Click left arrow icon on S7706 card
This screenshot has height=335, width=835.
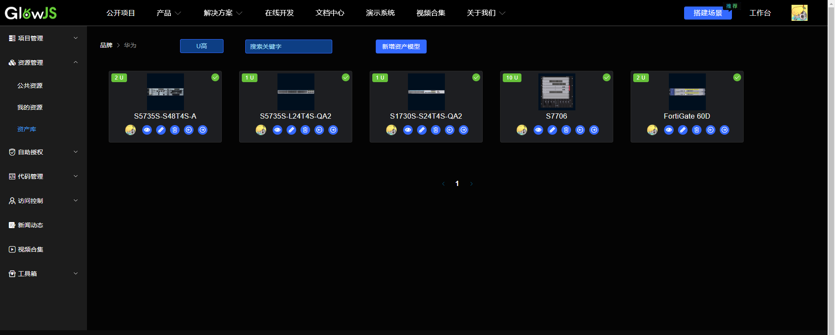click(x=580, y=130)
